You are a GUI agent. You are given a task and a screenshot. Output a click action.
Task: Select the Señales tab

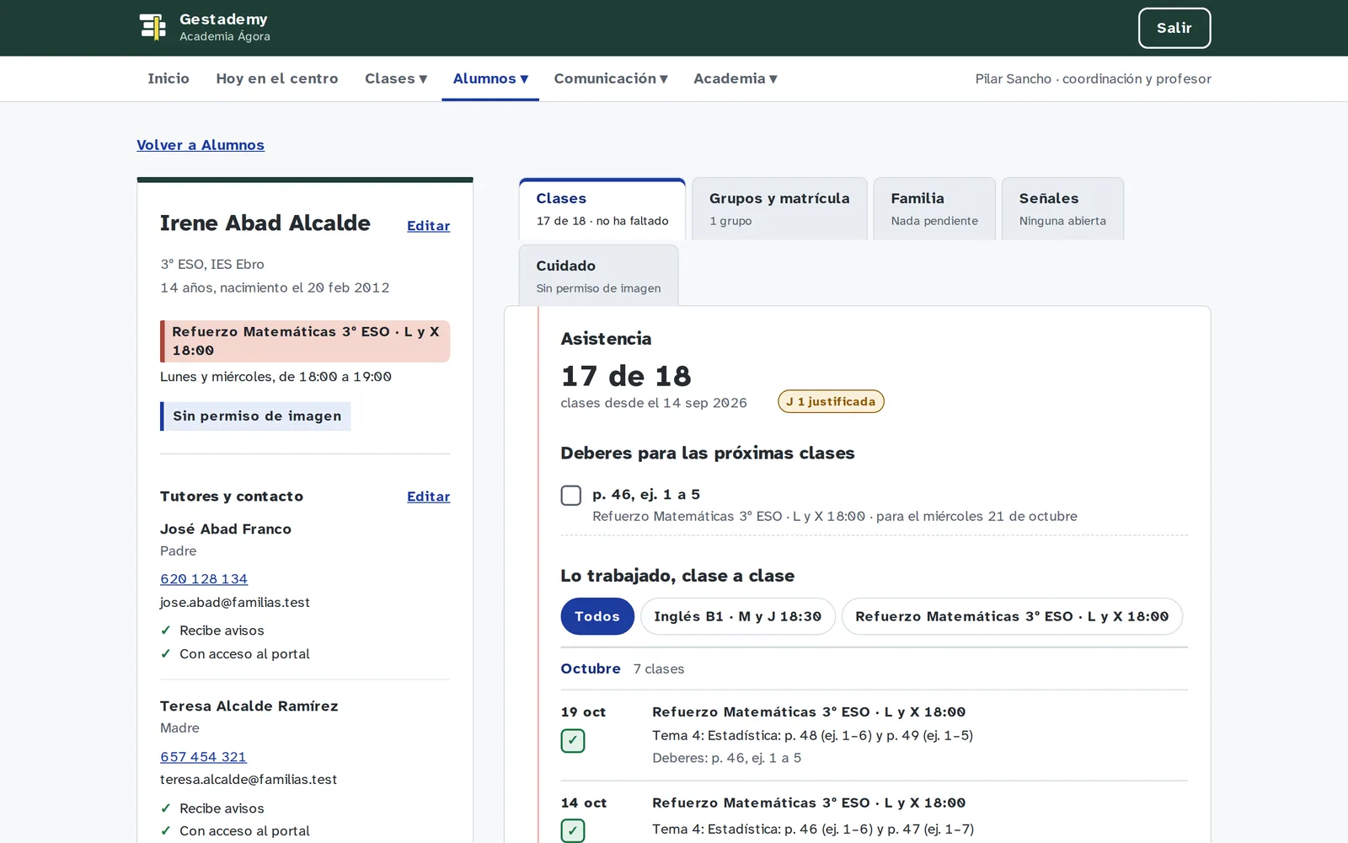pos(1062,208)
